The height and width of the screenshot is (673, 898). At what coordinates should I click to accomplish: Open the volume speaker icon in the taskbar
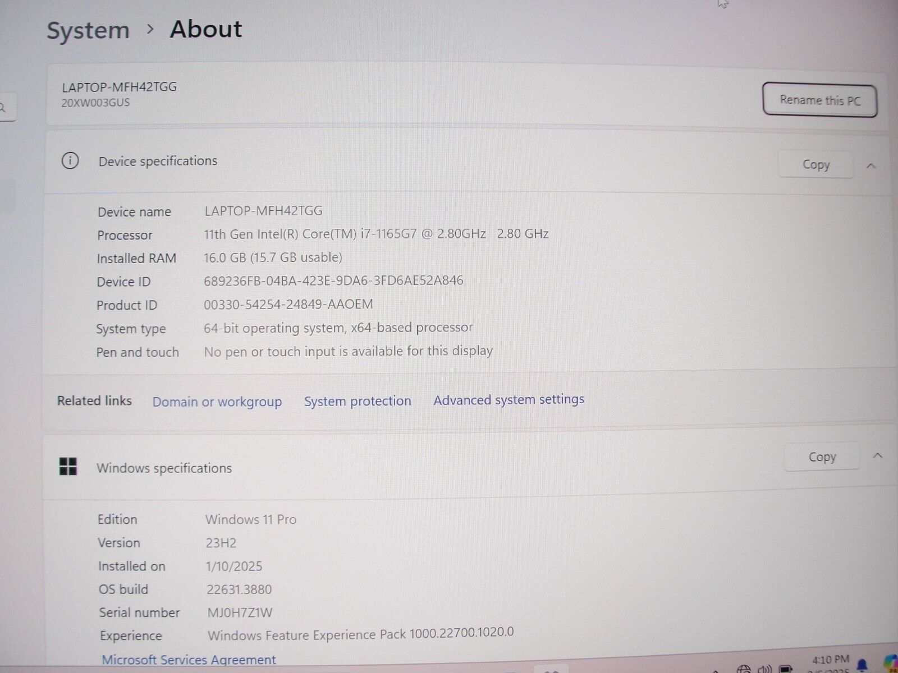[x=764, y=669]
